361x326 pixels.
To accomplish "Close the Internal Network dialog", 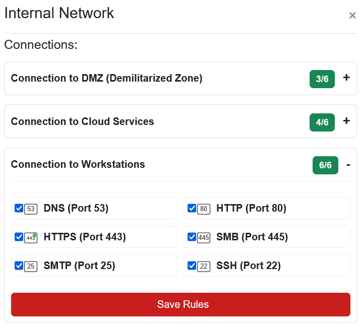I will 352,16.
